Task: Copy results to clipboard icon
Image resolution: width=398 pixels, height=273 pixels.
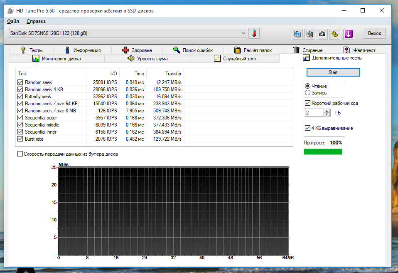Action: pyautogui.click(x=297, y=34)
